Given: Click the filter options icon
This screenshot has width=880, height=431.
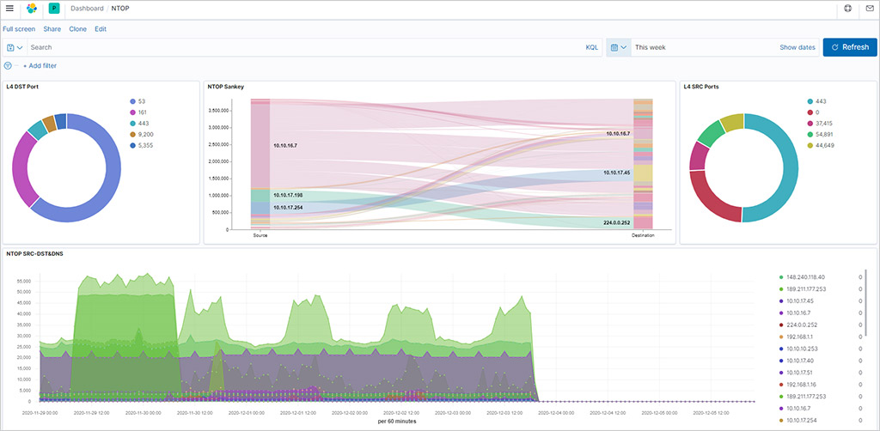Looking at the screenshot, I should [9, 65].
